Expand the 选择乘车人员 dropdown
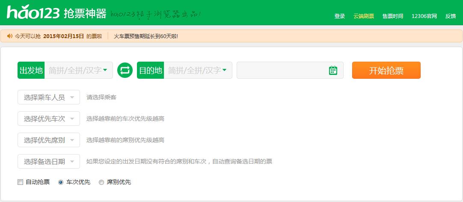Image resolution: width=463 pixels, height=202 pixels. [x=49, y=97]
